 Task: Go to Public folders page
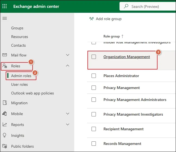pos(23,146)
